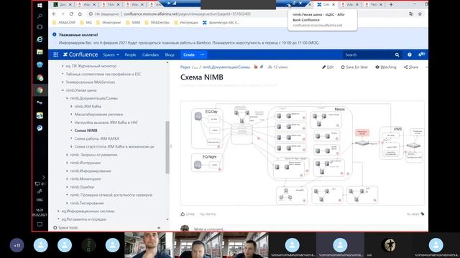Click the Search input field
Image resolution: width=460 pixels, height=258 pixels.
tap(368, 54)
